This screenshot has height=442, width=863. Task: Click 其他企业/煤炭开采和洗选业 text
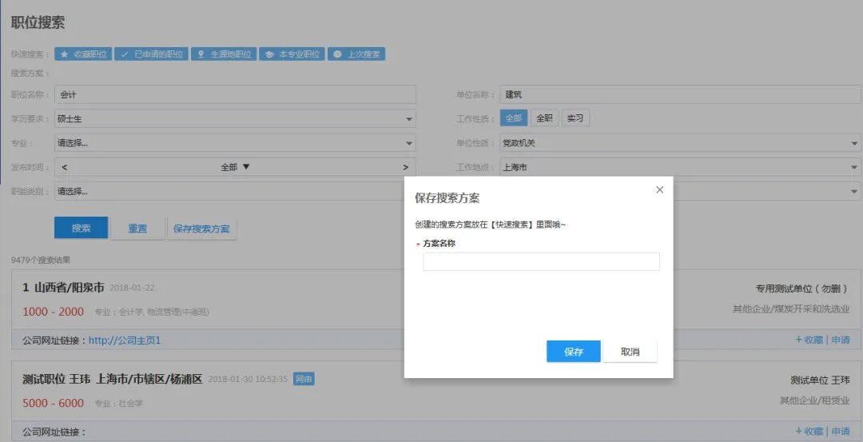coord(791,309)
